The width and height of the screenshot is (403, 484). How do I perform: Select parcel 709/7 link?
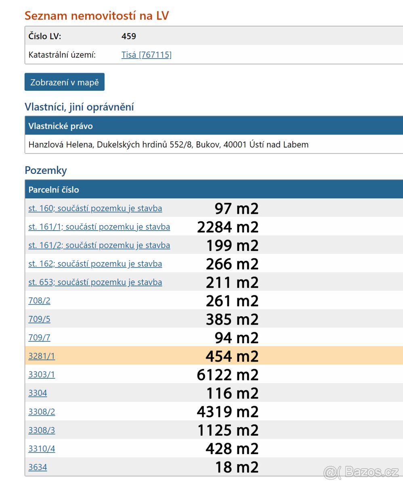pos(39,338)
